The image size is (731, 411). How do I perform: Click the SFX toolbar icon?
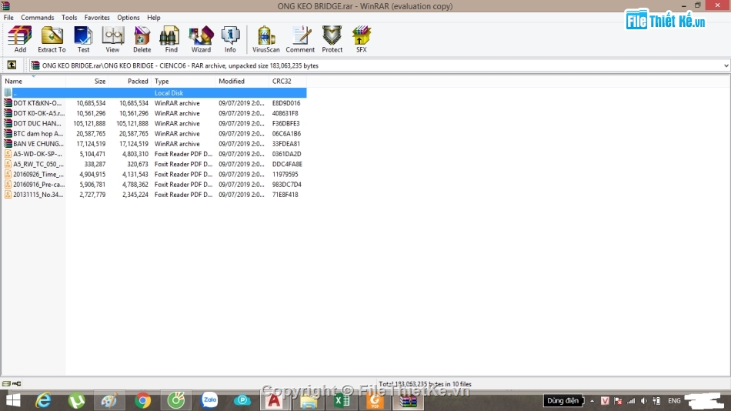[362, 39]
